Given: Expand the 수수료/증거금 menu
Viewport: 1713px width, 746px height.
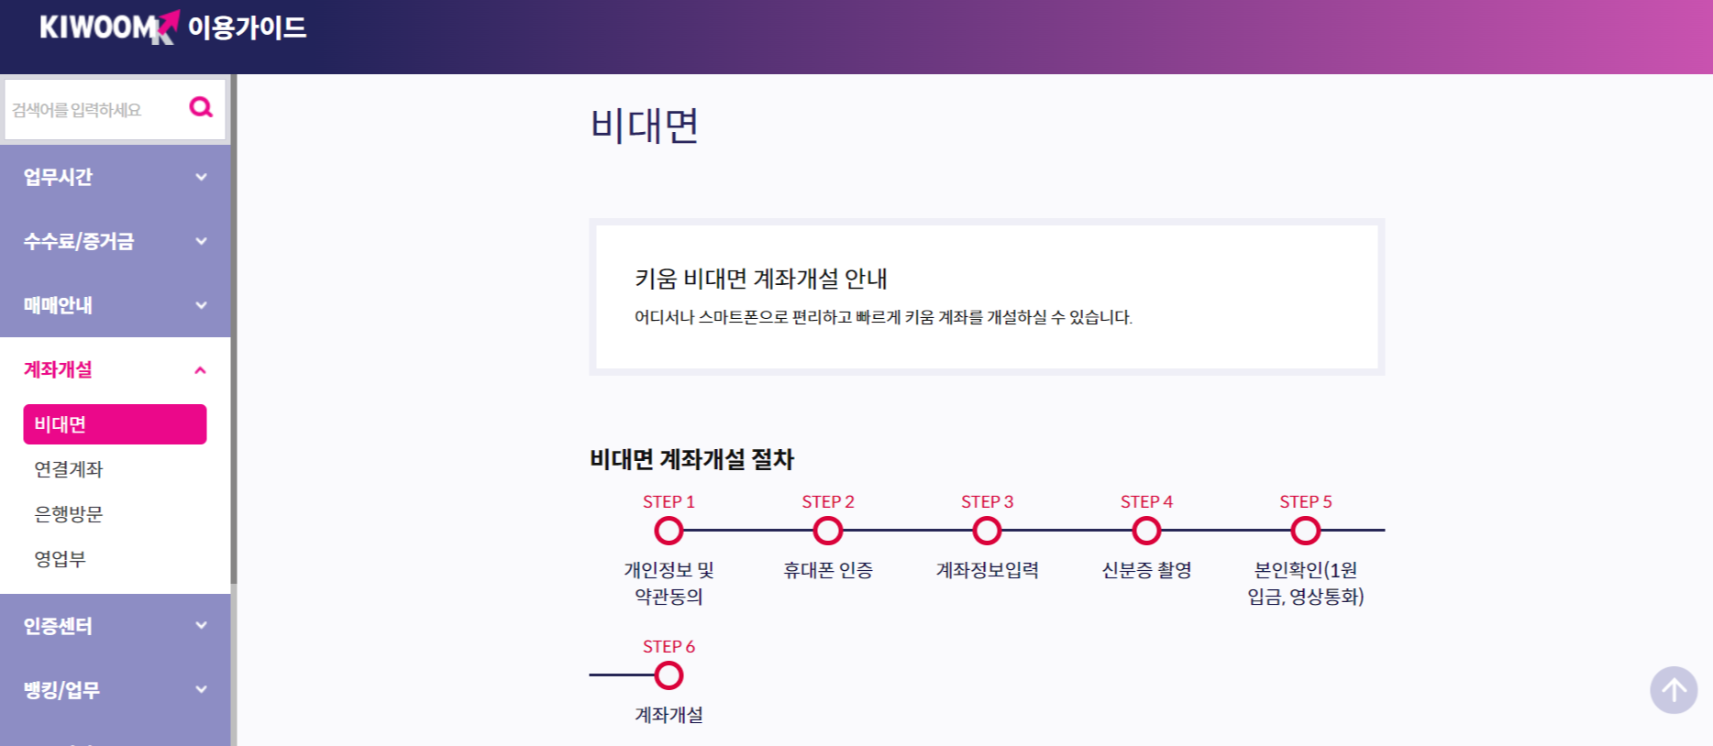Looking at the screenshot, I should tap(114, 241).
